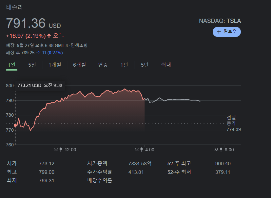271x198 pixels.
Task: Click the 오후 4:00 axis label
Action: pyautogui.click(x=145, y=150)
